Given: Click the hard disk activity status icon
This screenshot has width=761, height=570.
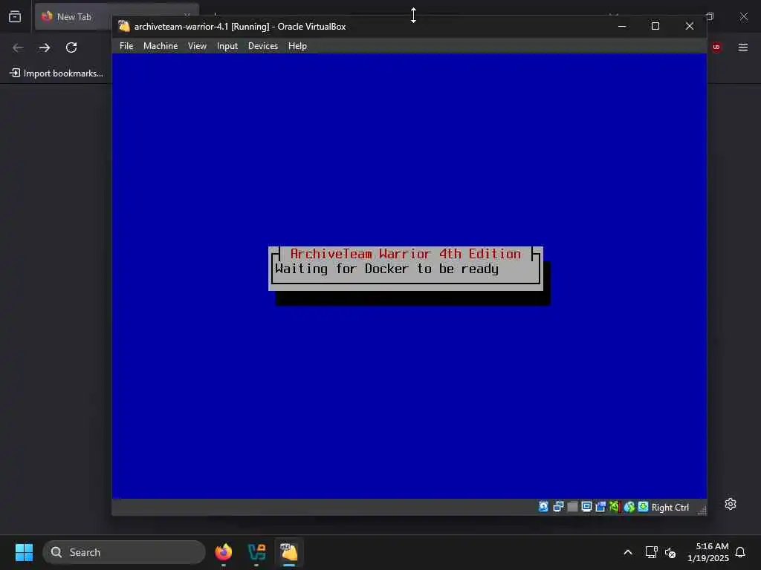Looking at the screenshot, I should (543, 507).
